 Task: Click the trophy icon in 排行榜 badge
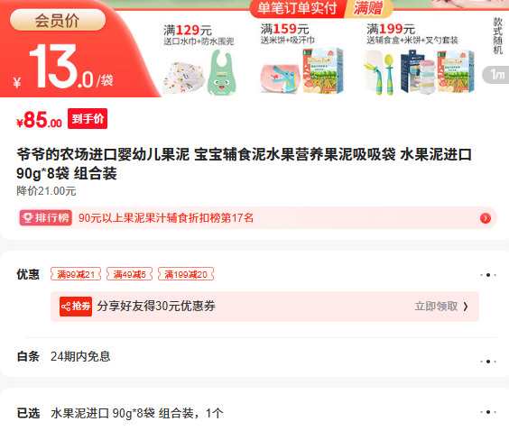click(28, 217)
